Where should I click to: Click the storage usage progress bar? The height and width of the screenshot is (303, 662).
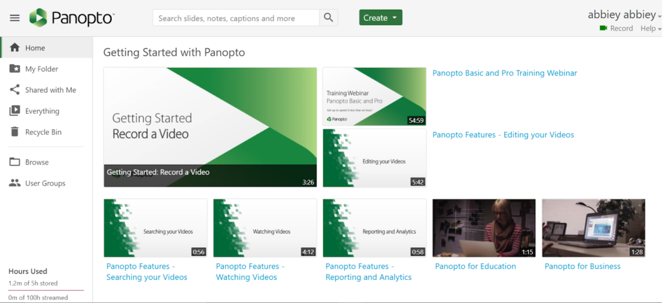click(46, 290)
